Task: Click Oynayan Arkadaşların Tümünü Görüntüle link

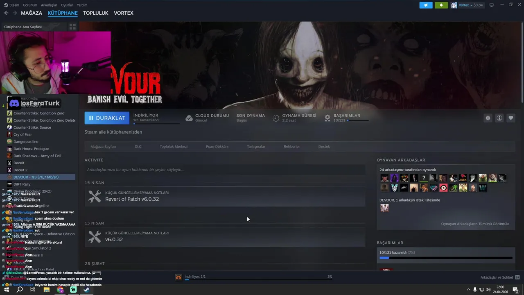Action: [475, 224]
